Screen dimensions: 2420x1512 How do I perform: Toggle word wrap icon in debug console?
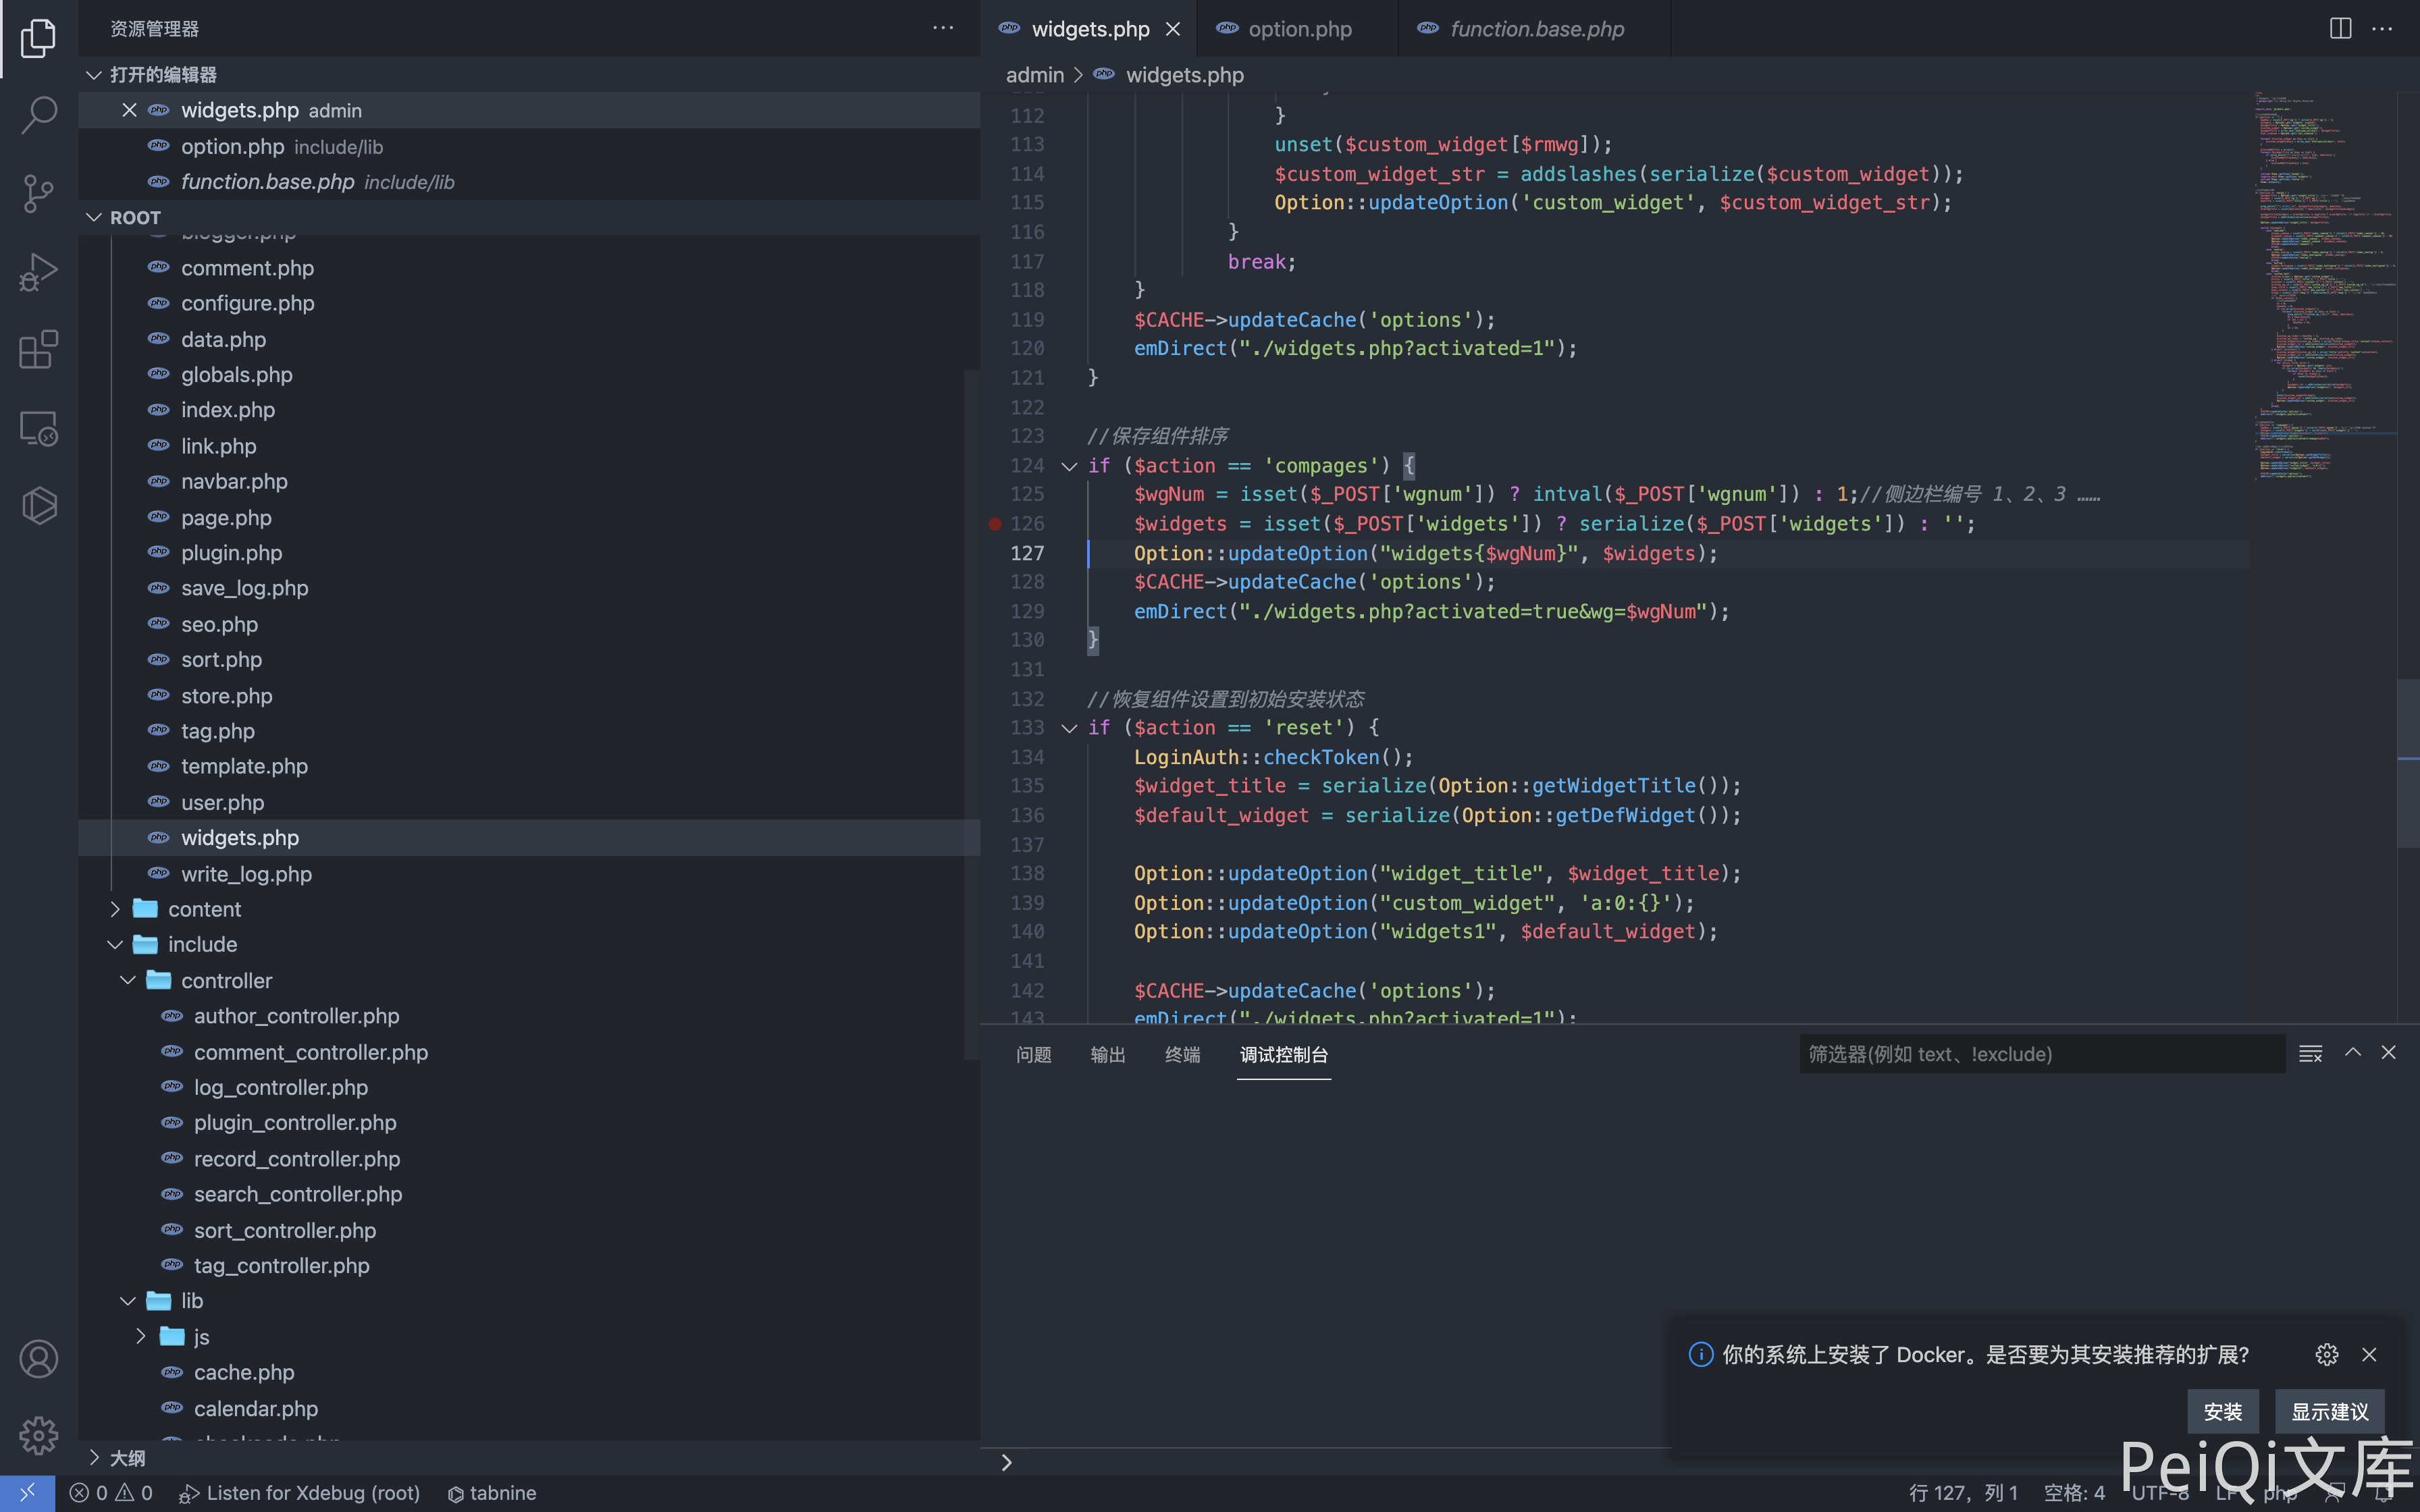[x=2310, y=1054]
